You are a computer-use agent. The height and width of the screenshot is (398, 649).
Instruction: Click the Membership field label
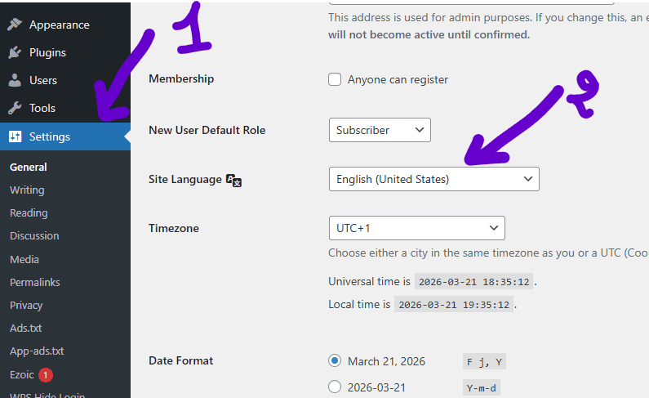181,78
